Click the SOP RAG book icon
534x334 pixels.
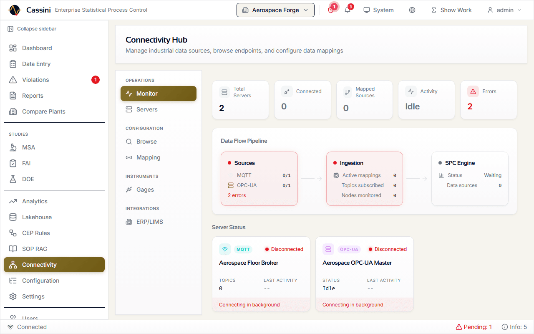(x=13, y=249)
